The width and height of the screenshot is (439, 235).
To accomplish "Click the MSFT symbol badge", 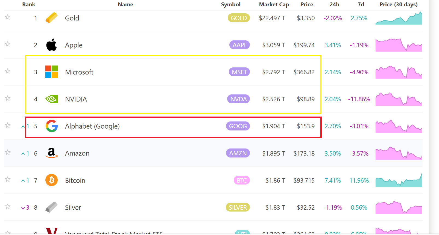I will (x=239, y=72).
